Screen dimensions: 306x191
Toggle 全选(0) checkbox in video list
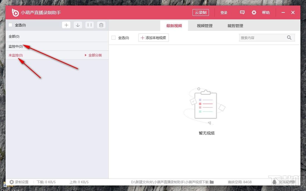click(x=113, y=38)
